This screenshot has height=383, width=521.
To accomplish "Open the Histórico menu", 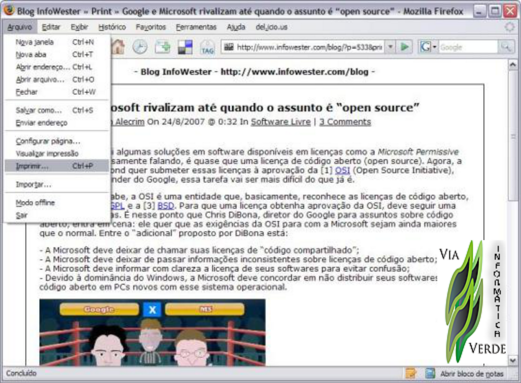I will click(x=112, y=27).
